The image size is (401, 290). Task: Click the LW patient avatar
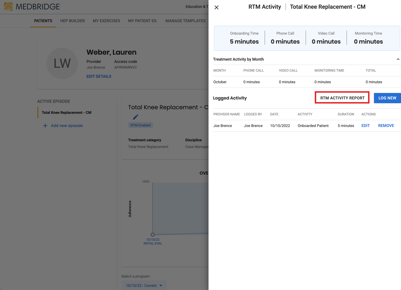[x=62, y=63]
